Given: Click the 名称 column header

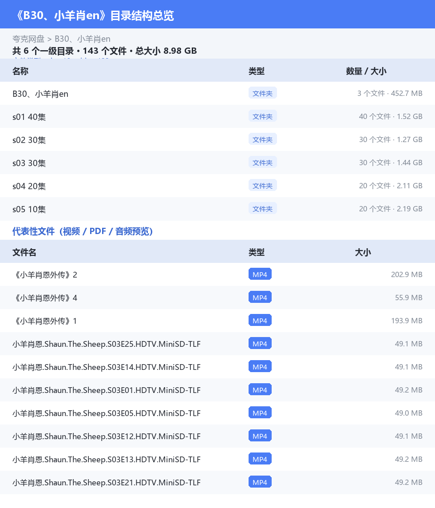Looking at the screenshot, I should click(x=20, y=71).
